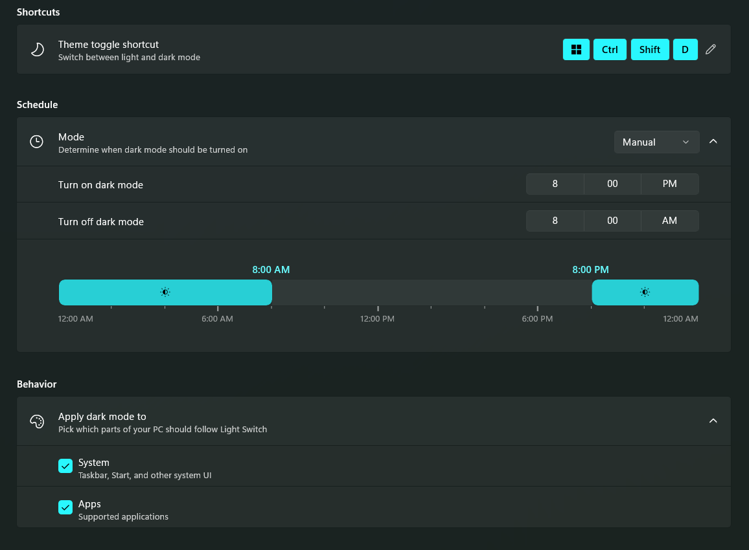Image resolution: width=749 pixels, height=550 pixels.
Task: Click the 8:00 PM marker on timeline
Action: (590, 270)
